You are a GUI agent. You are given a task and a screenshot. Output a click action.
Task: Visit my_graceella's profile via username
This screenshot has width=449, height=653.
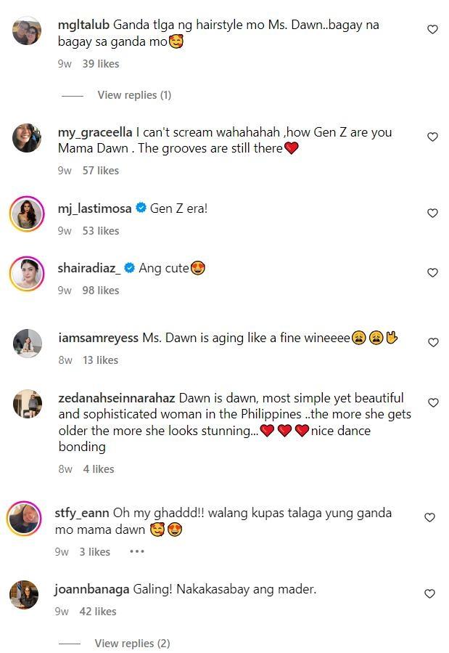[x=94, y=132]
